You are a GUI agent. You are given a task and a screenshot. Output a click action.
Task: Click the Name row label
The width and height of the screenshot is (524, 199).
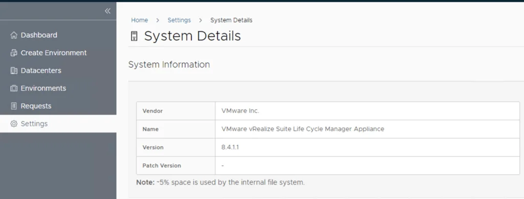tap(150, 129)
